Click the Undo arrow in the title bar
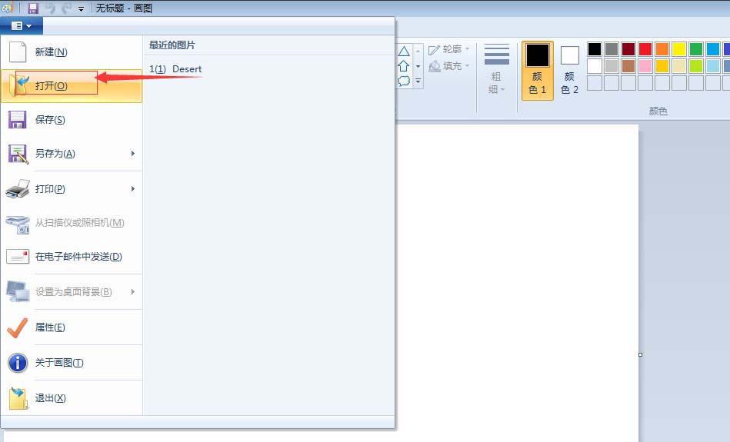Viewport: 730px width, 442px height. [x=50, y=8]
